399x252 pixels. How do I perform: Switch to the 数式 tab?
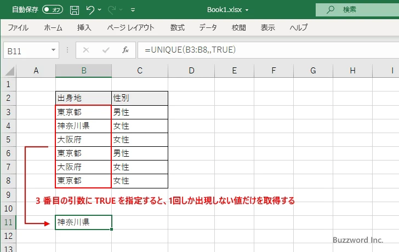tap(178, 27)
